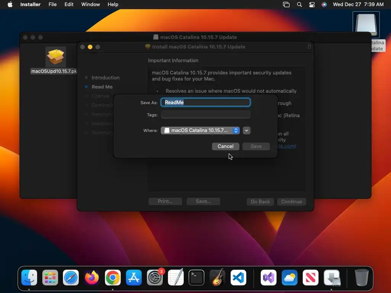This screenshot has height=293, width=391.
Task: Click the Save button in dialog
Action: tap(256, 146)
